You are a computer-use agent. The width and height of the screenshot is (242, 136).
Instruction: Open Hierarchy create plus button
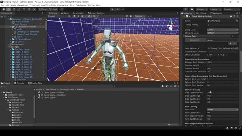click(3, 16)
